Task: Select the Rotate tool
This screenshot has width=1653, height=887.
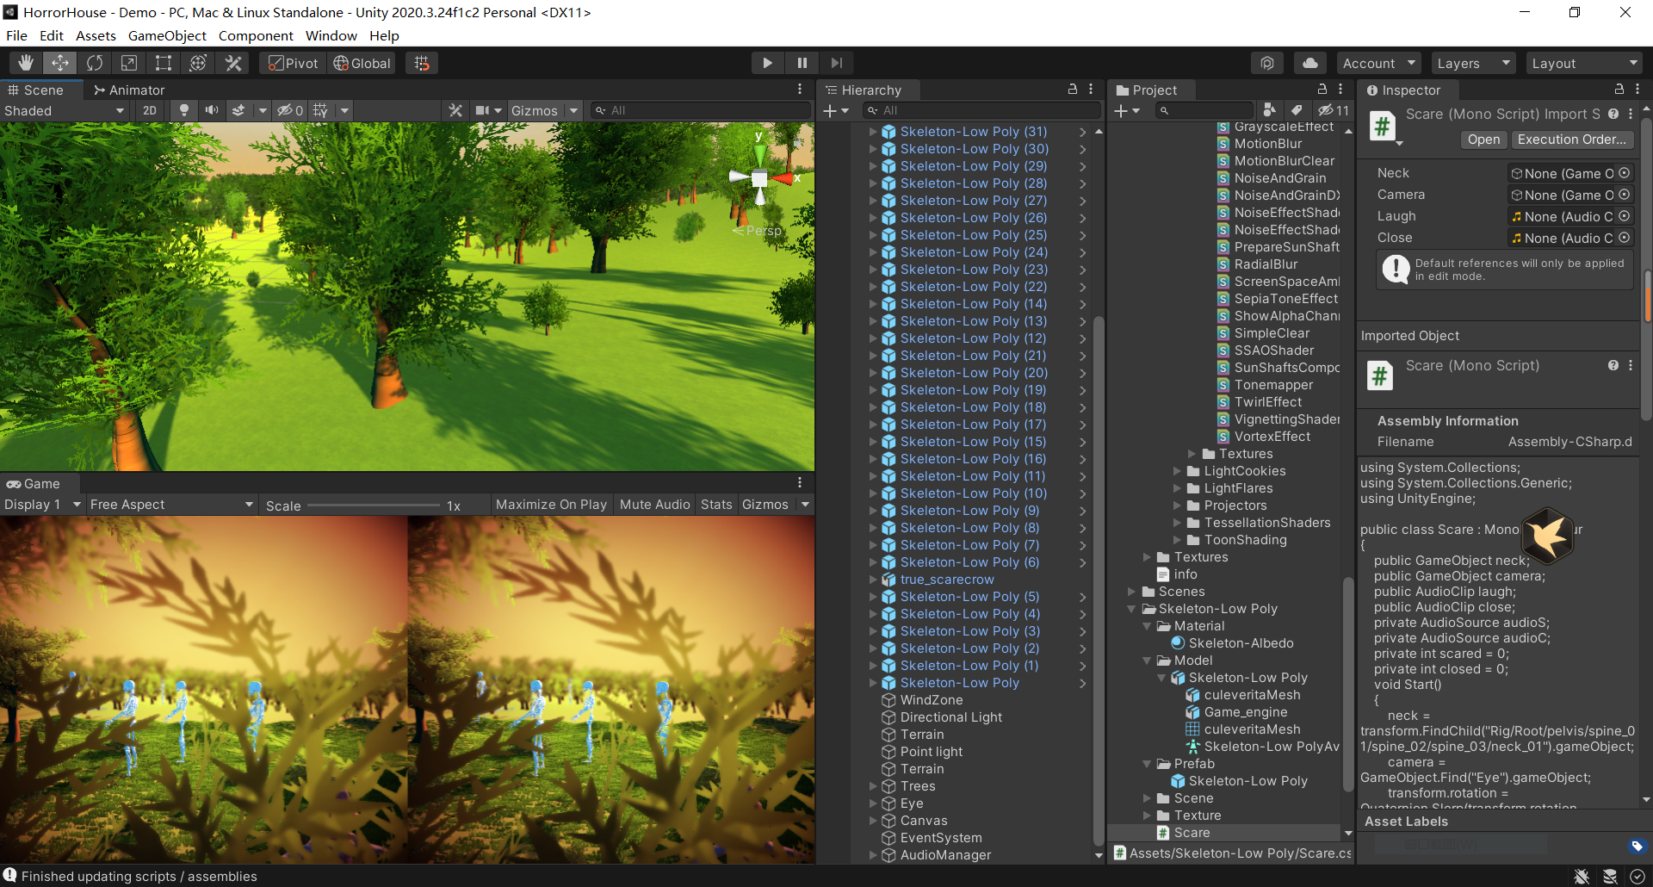Action: (95, 63)
